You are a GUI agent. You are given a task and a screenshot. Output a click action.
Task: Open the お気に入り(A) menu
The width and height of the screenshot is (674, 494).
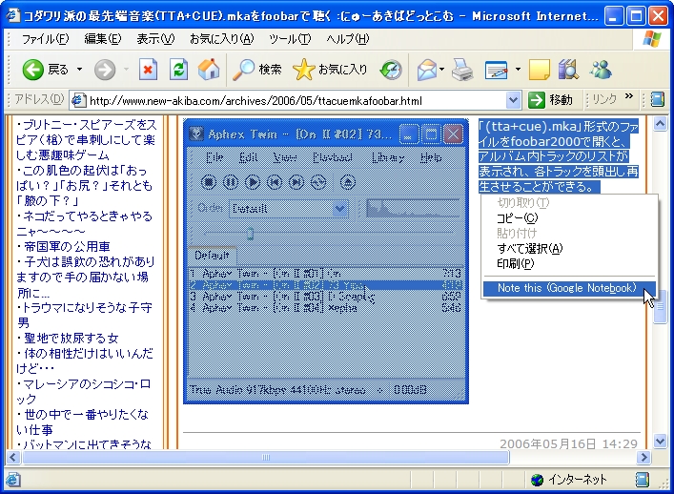pyautogui.click(x=222, y=39)
